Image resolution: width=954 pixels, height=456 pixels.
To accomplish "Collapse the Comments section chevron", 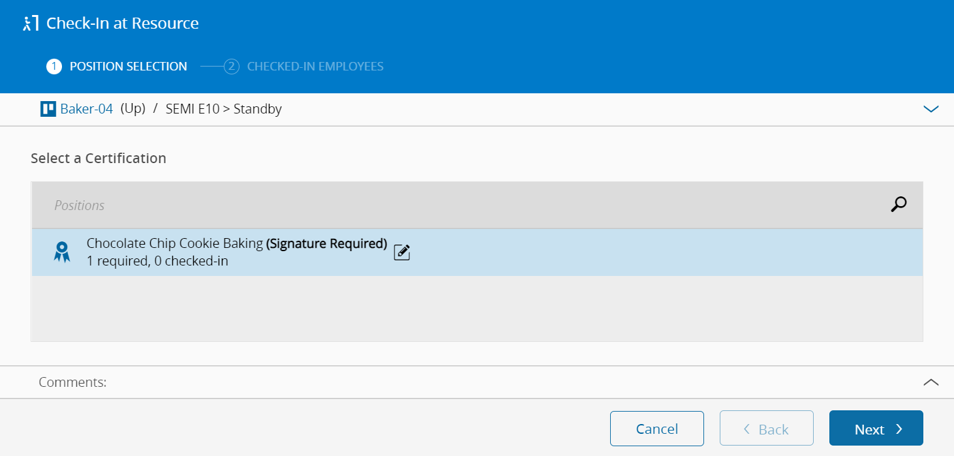I will coord(931,382).
